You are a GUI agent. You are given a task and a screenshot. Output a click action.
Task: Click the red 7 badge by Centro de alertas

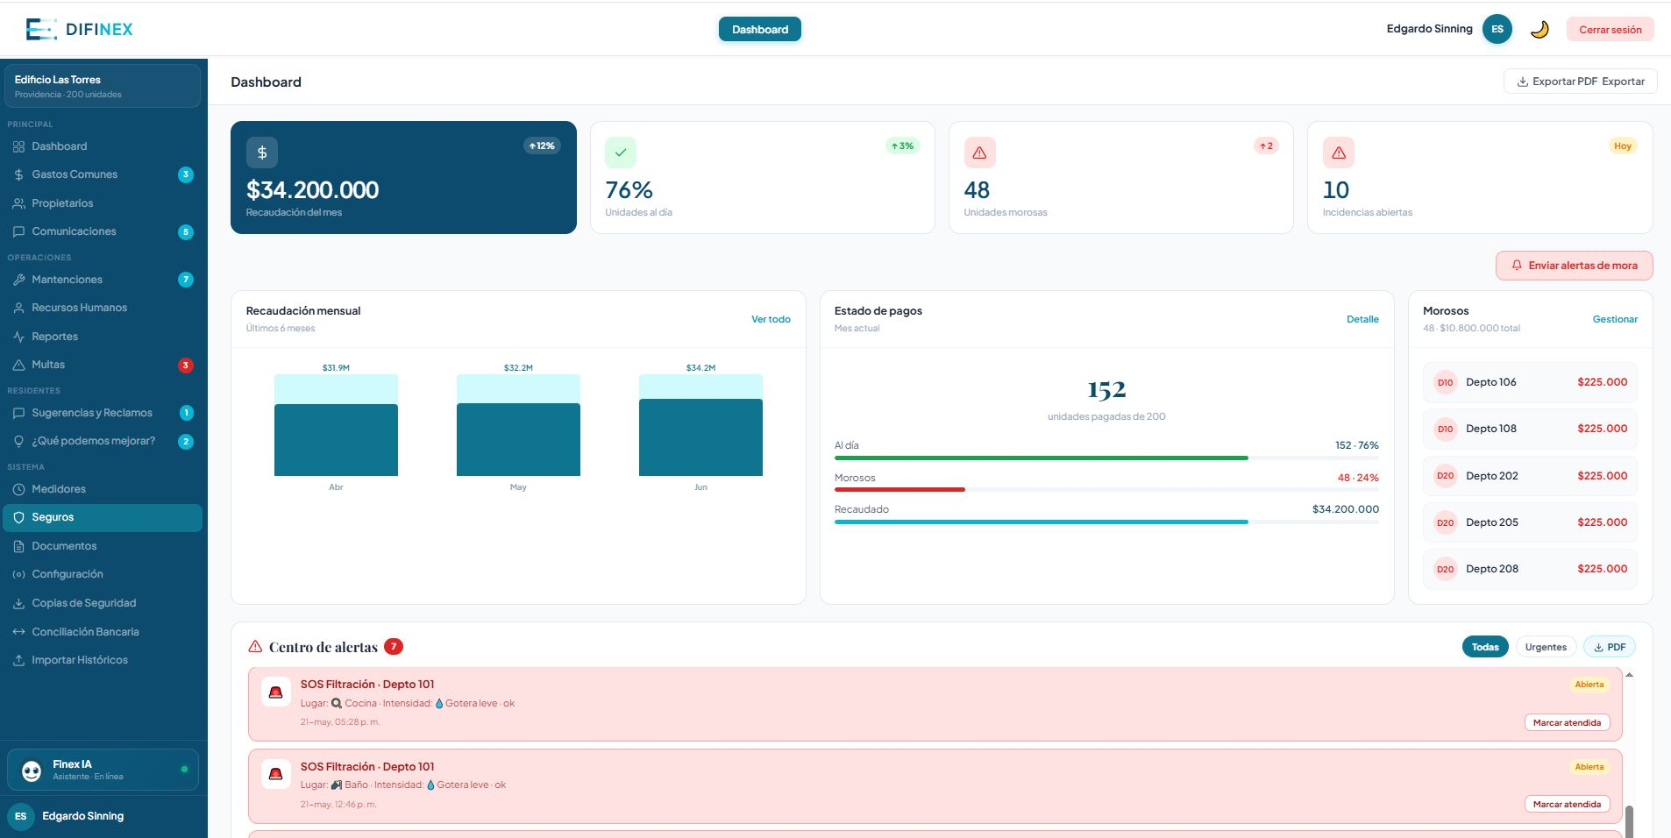[x=394, y=647]
